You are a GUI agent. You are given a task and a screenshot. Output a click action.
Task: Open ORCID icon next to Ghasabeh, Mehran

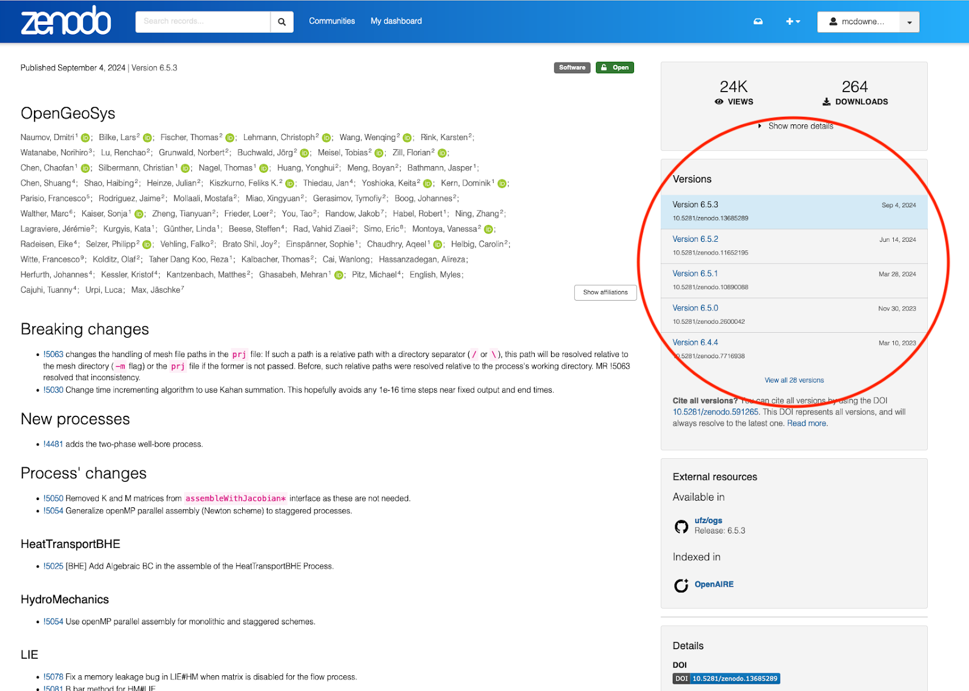click(339, 275)
